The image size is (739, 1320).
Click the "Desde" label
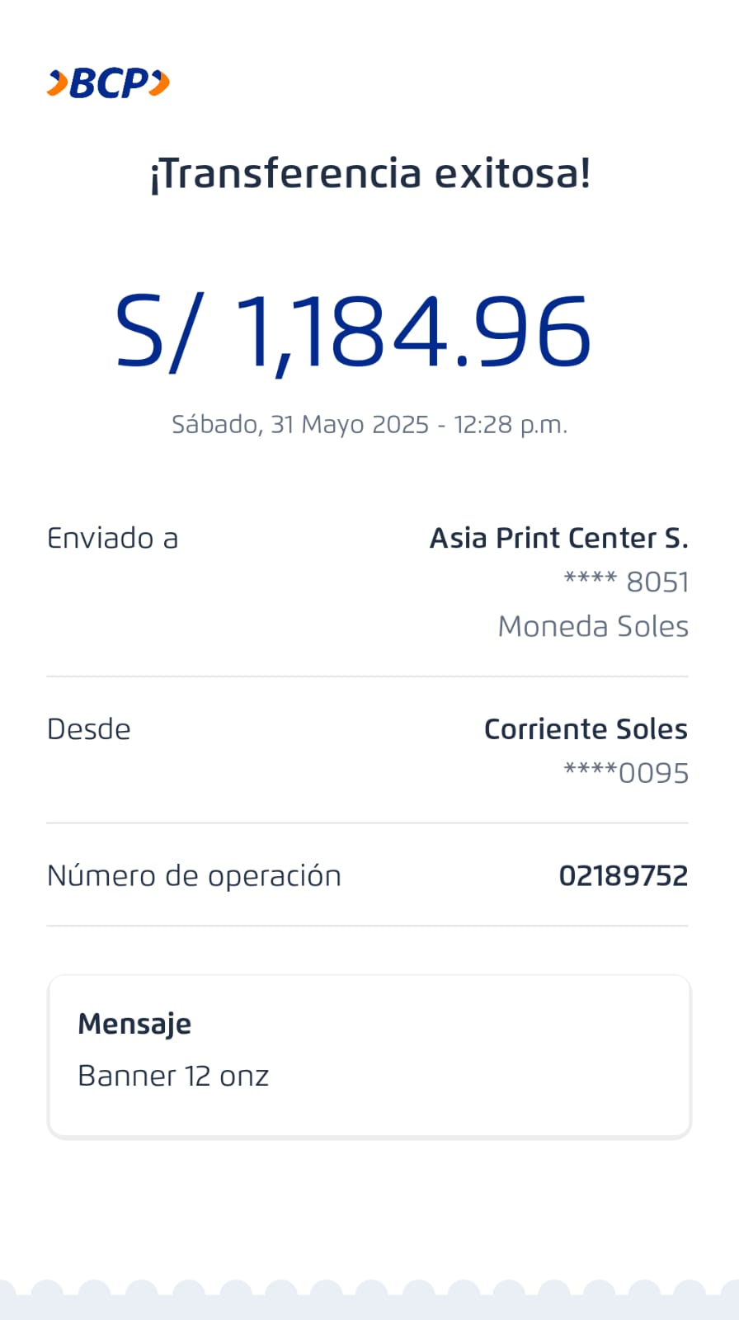coord(89,730)
